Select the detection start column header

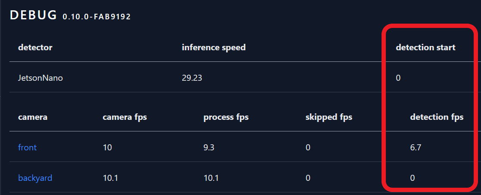coord(426,47)
